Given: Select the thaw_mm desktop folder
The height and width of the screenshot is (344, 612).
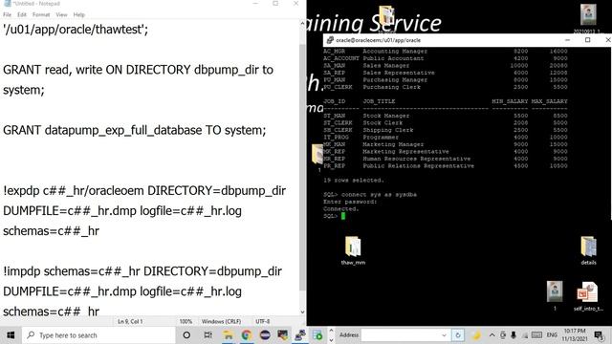Looking at the screenshot, I should tap(353, 250).
